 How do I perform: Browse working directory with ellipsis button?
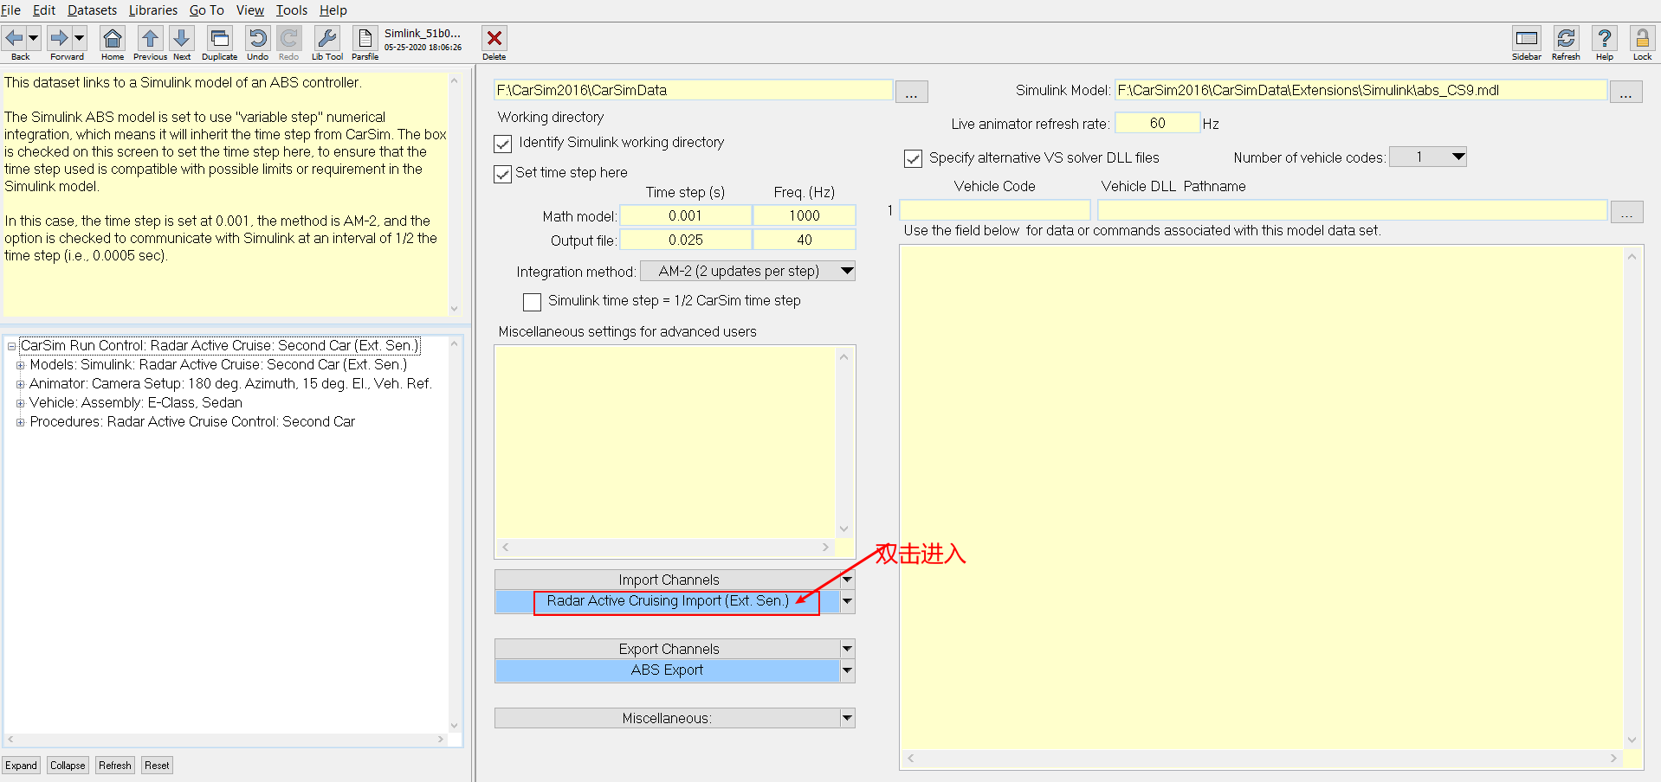click(x=911, y=92)
